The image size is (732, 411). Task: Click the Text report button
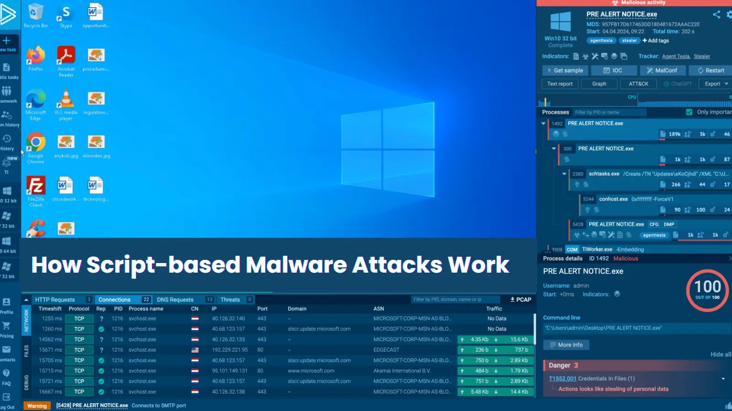560,84
